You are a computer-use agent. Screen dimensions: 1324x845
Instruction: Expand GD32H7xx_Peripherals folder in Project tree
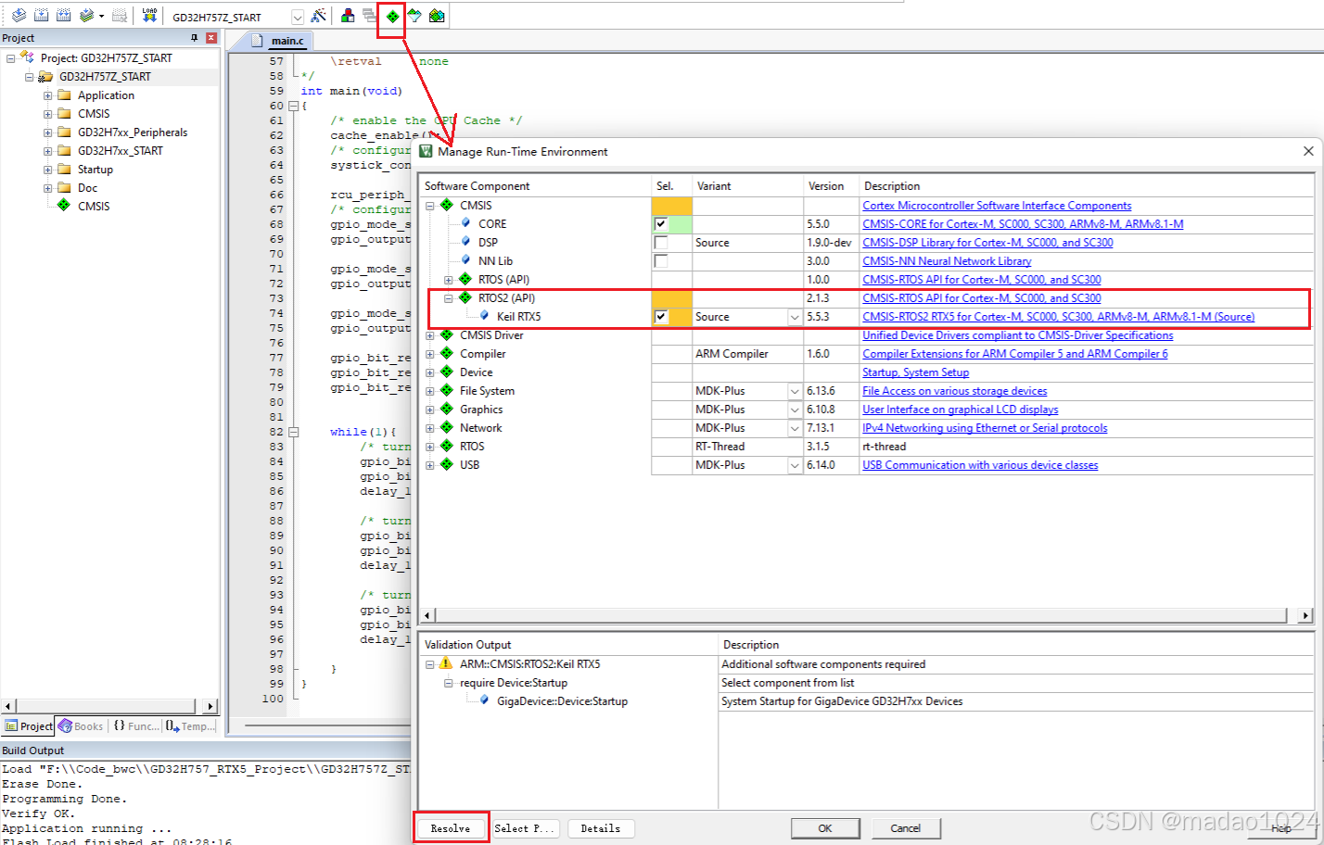point(47,132)
